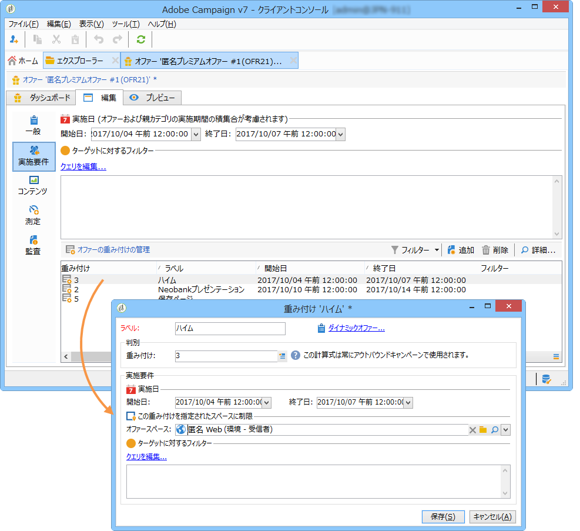Open the フィルター dropdown arrow

437,250
